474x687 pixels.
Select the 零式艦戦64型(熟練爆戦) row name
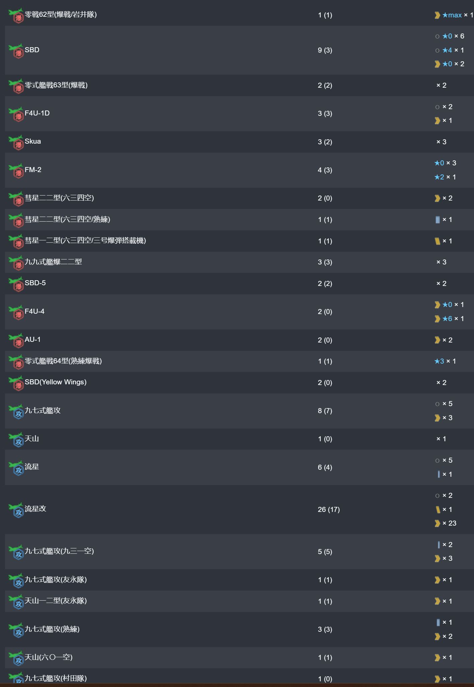tap(63, 361)
